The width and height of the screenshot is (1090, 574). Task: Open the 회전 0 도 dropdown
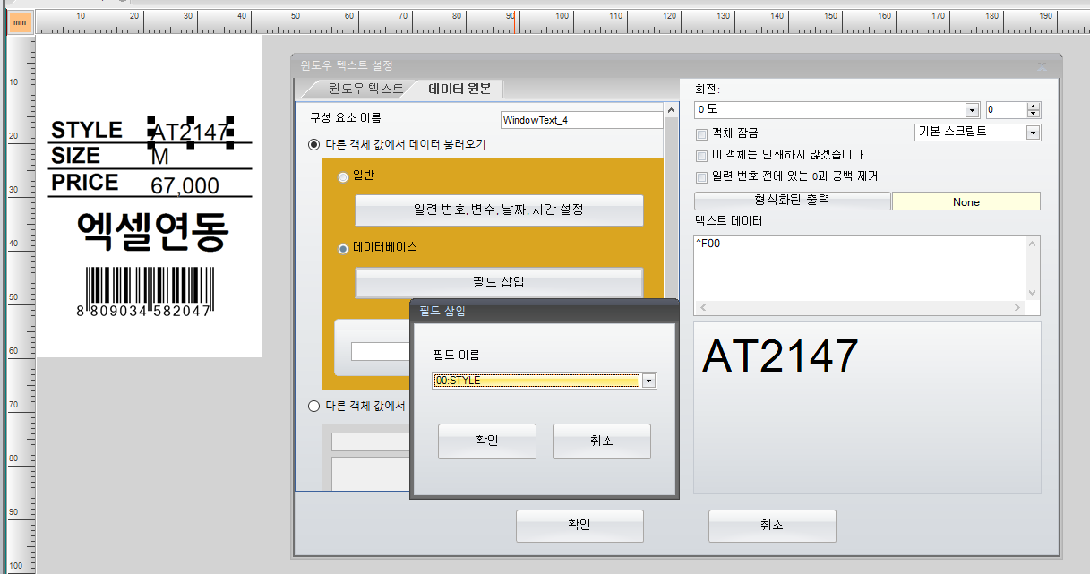point(972,110)
